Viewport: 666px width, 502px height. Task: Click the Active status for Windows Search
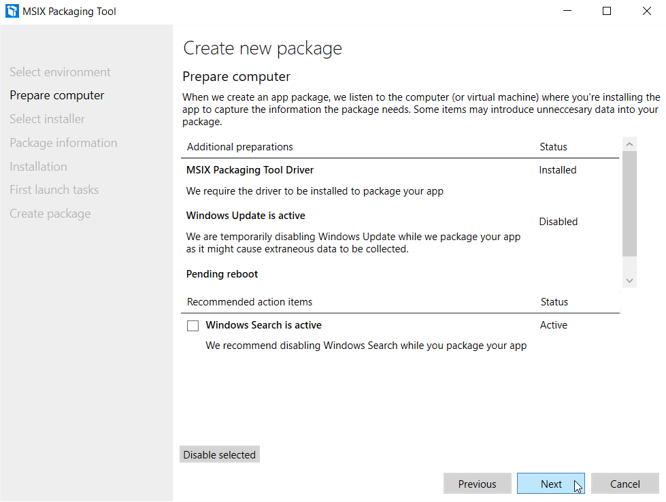(554, 325)
